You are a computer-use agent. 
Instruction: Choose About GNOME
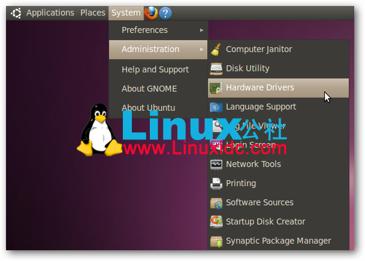(158, 89)
